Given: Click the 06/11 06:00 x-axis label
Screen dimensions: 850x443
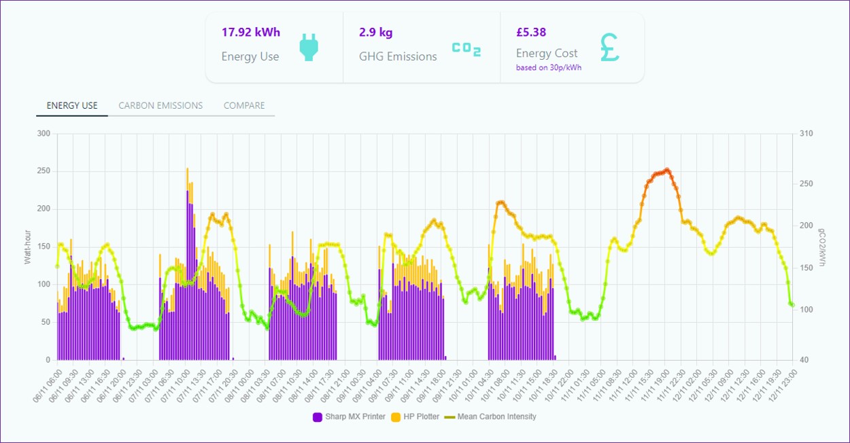Looking at the screenshot, I should (48, 386).
